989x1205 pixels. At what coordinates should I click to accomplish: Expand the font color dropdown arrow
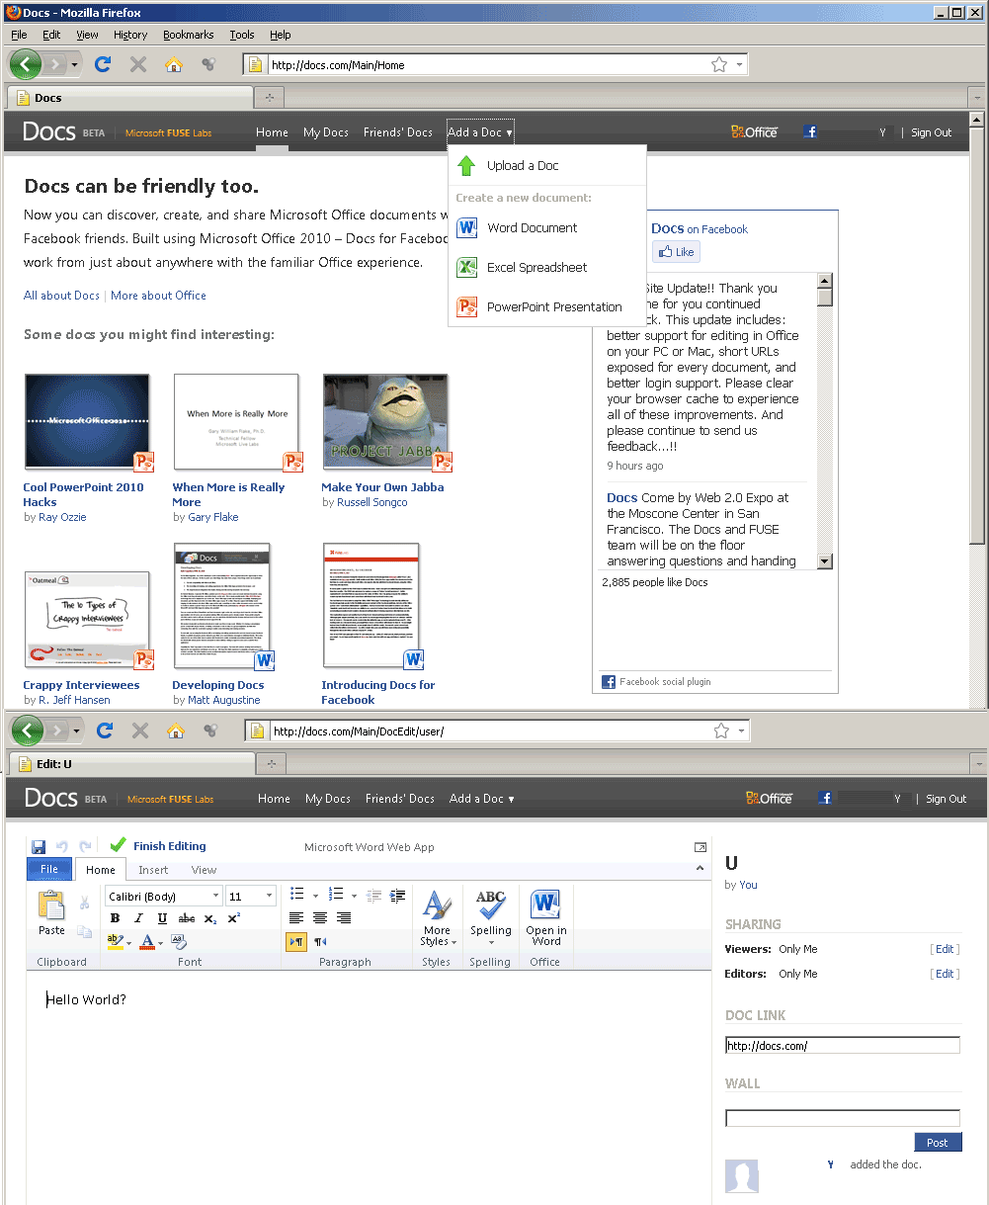162,942
